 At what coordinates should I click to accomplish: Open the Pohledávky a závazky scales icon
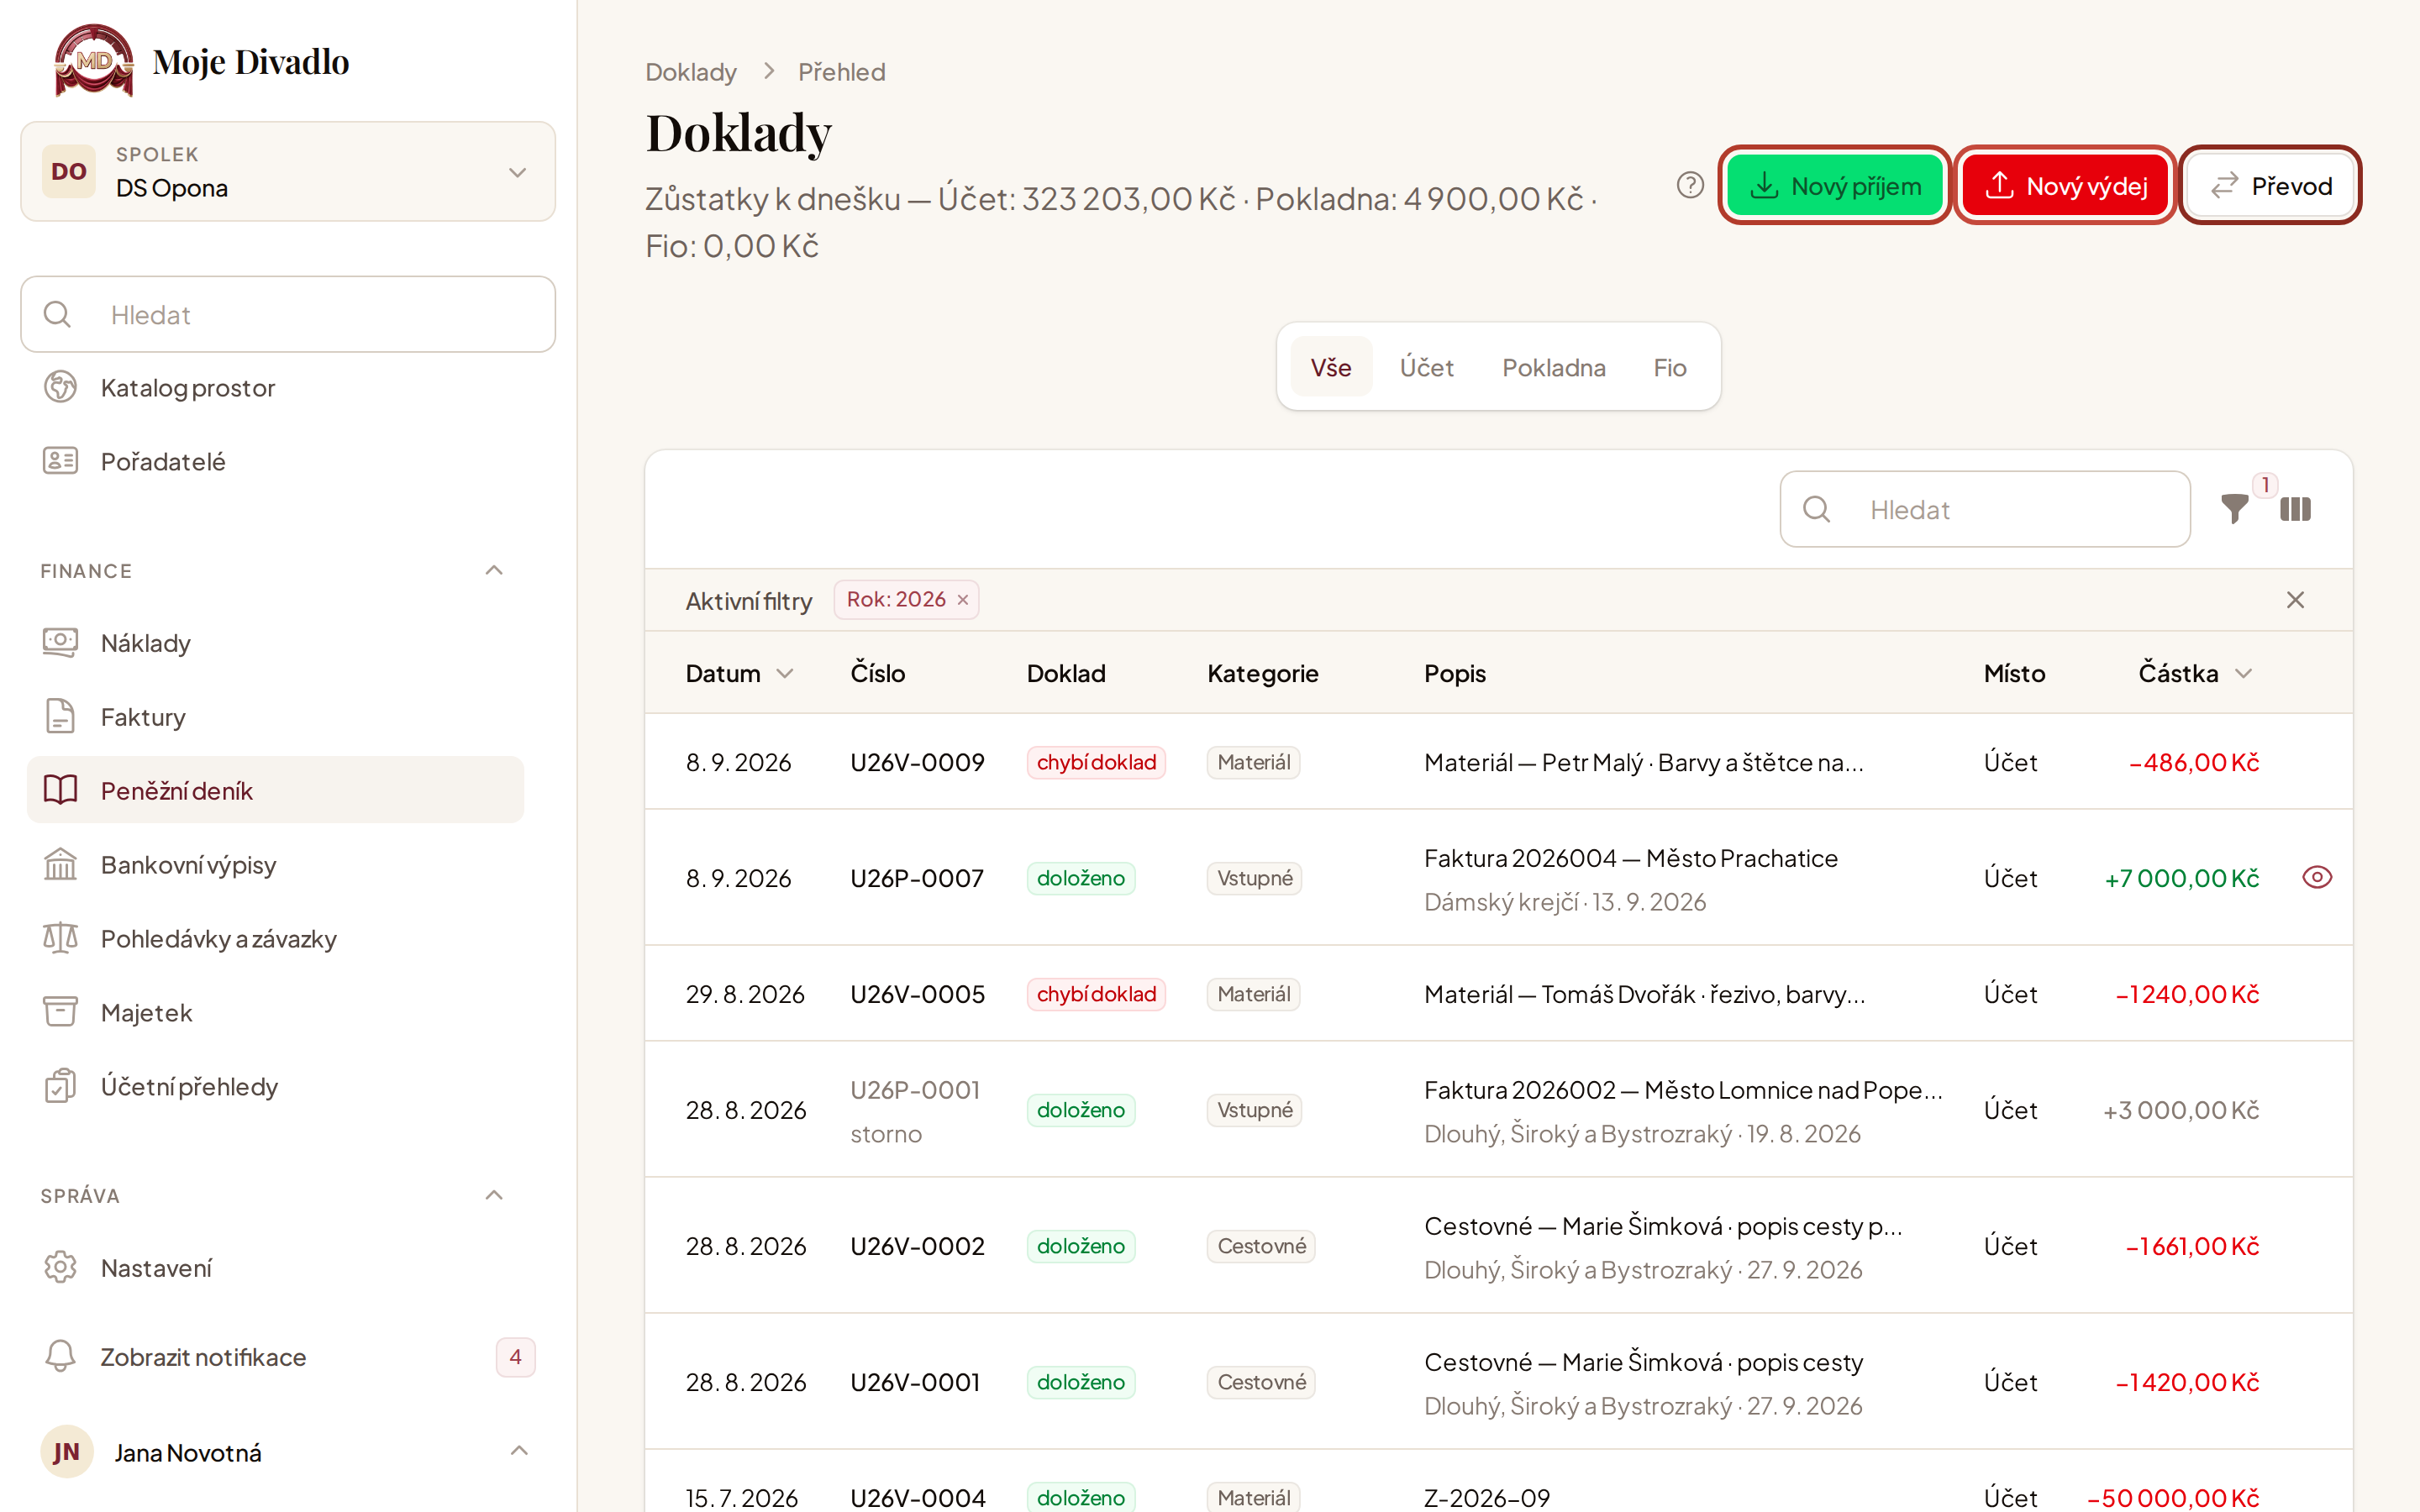60,938
